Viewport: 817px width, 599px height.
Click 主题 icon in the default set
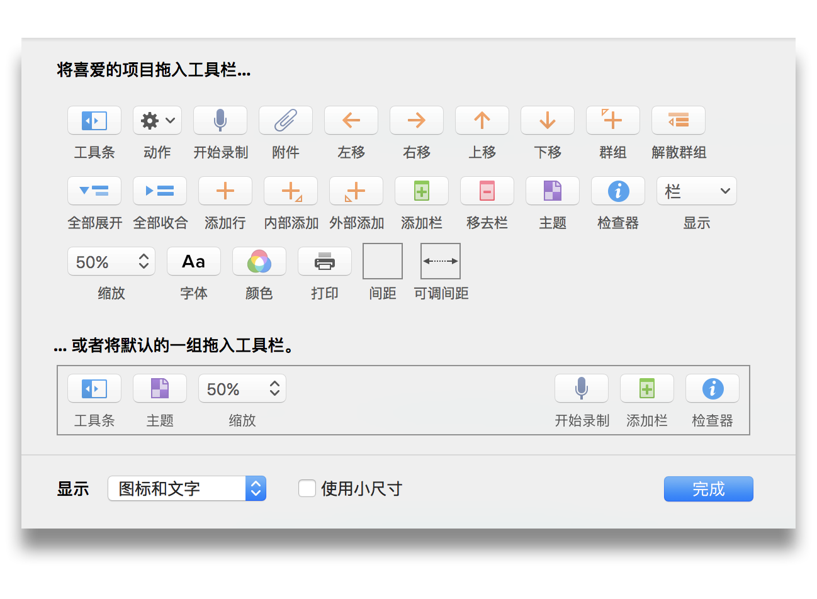pos(160,388)
